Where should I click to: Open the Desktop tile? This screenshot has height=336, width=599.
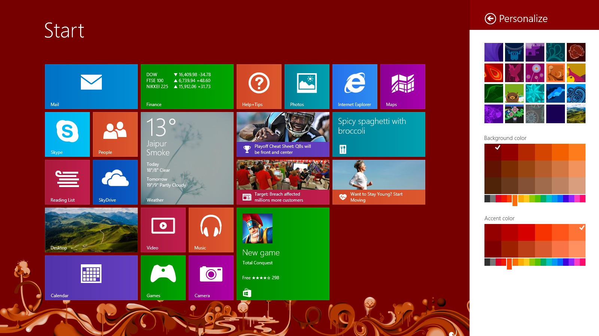click(x=91, y=230)
